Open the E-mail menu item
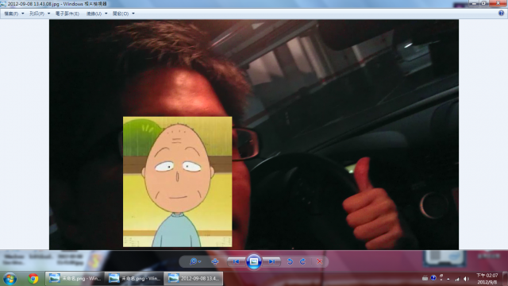Image resolution: width=508 pixels, height=286 pixels. 67,14
